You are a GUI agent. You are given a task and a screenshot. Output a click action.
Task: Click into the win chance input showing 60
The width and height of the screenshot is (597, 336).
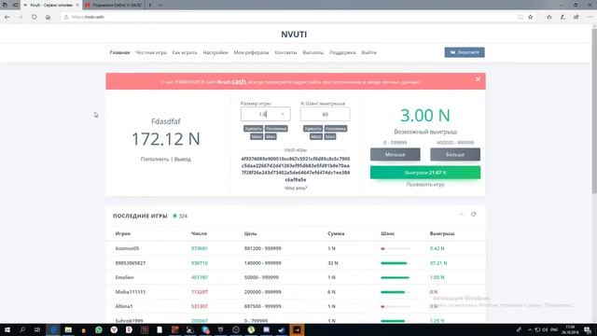(x=326, y=114)
